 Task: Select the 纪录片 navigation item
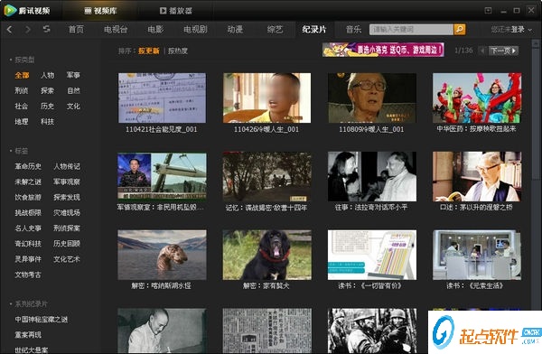click(314, 30)
